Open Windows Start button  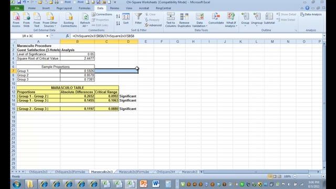pos(17,184)
